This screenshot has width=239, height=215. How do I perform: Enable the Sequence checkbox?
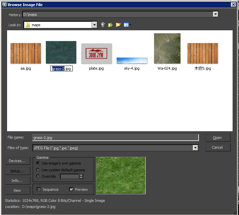click(39, 189)
